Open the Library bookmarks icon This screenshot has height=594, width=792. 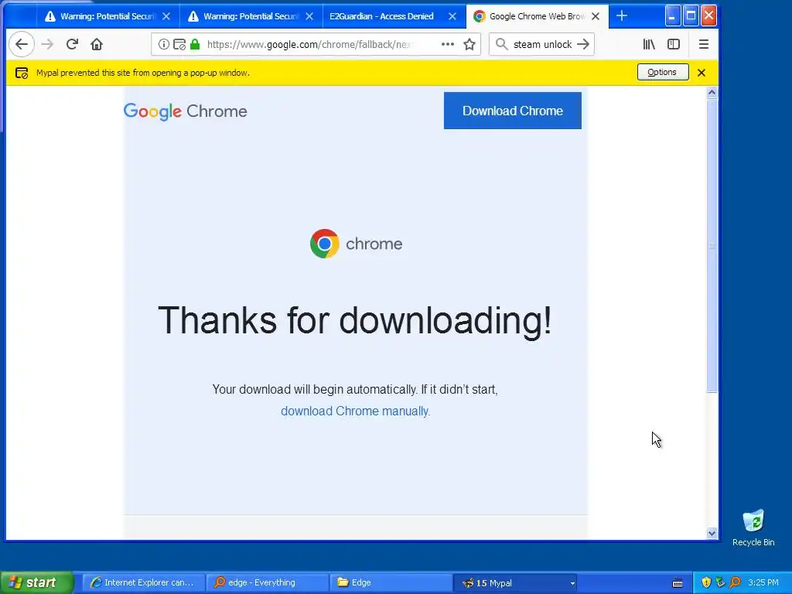pos(649,44)
